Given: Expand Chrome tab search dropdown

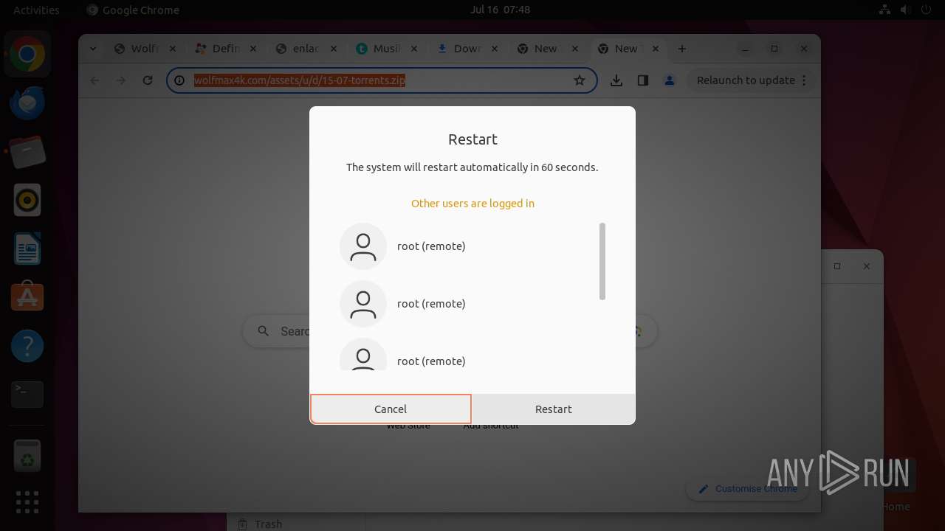Looking at the screenshot, I should click(x=93, y=49).
